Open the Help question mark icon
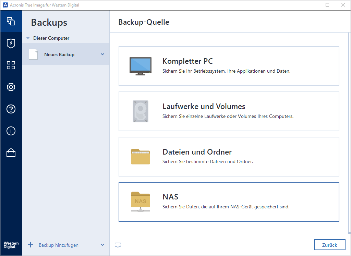Viewport: 351px width, 256px height. pyautogui.click(x=11, y=109)
